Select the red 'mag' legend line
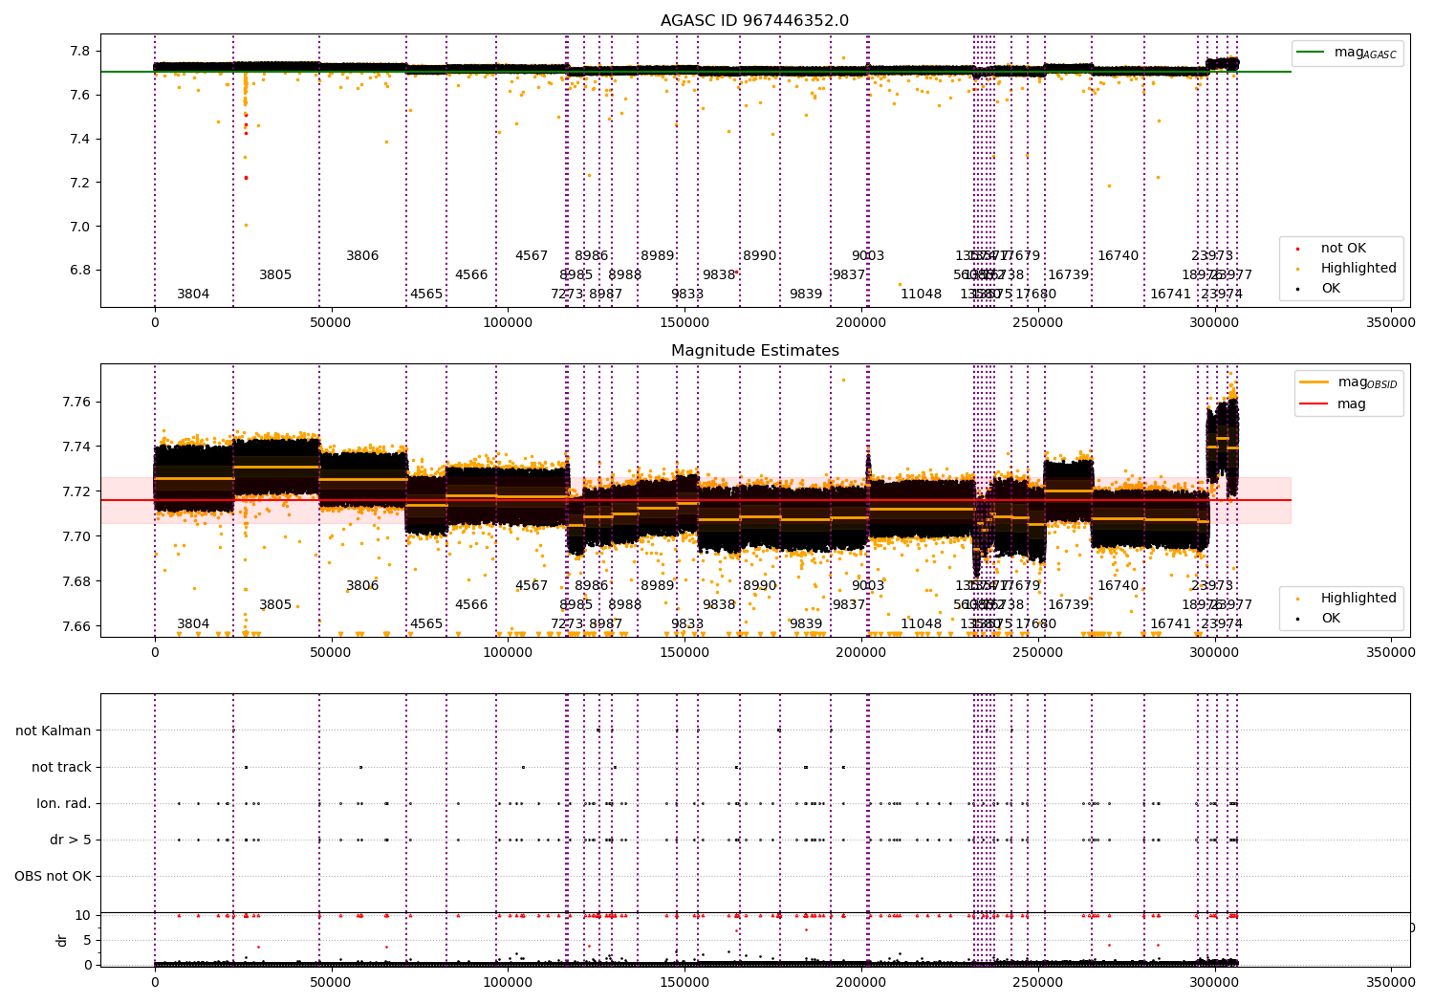 pos(1314,404)
